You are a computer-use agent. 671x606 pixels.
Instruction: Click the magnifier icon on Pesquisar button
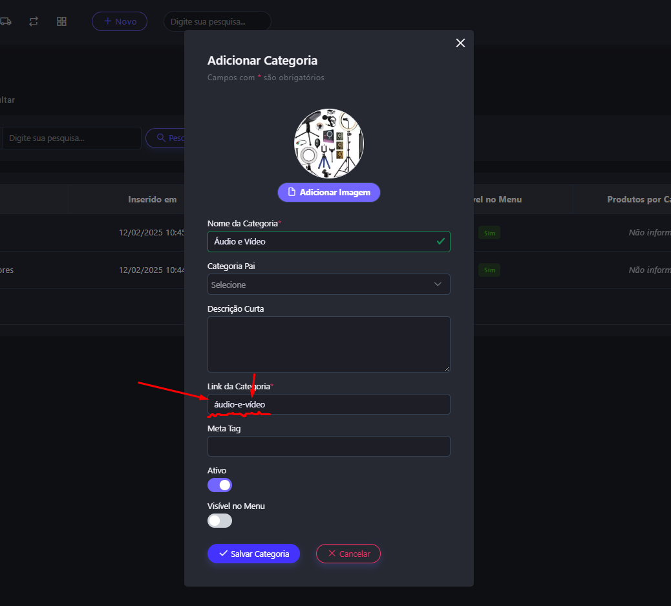160,138
